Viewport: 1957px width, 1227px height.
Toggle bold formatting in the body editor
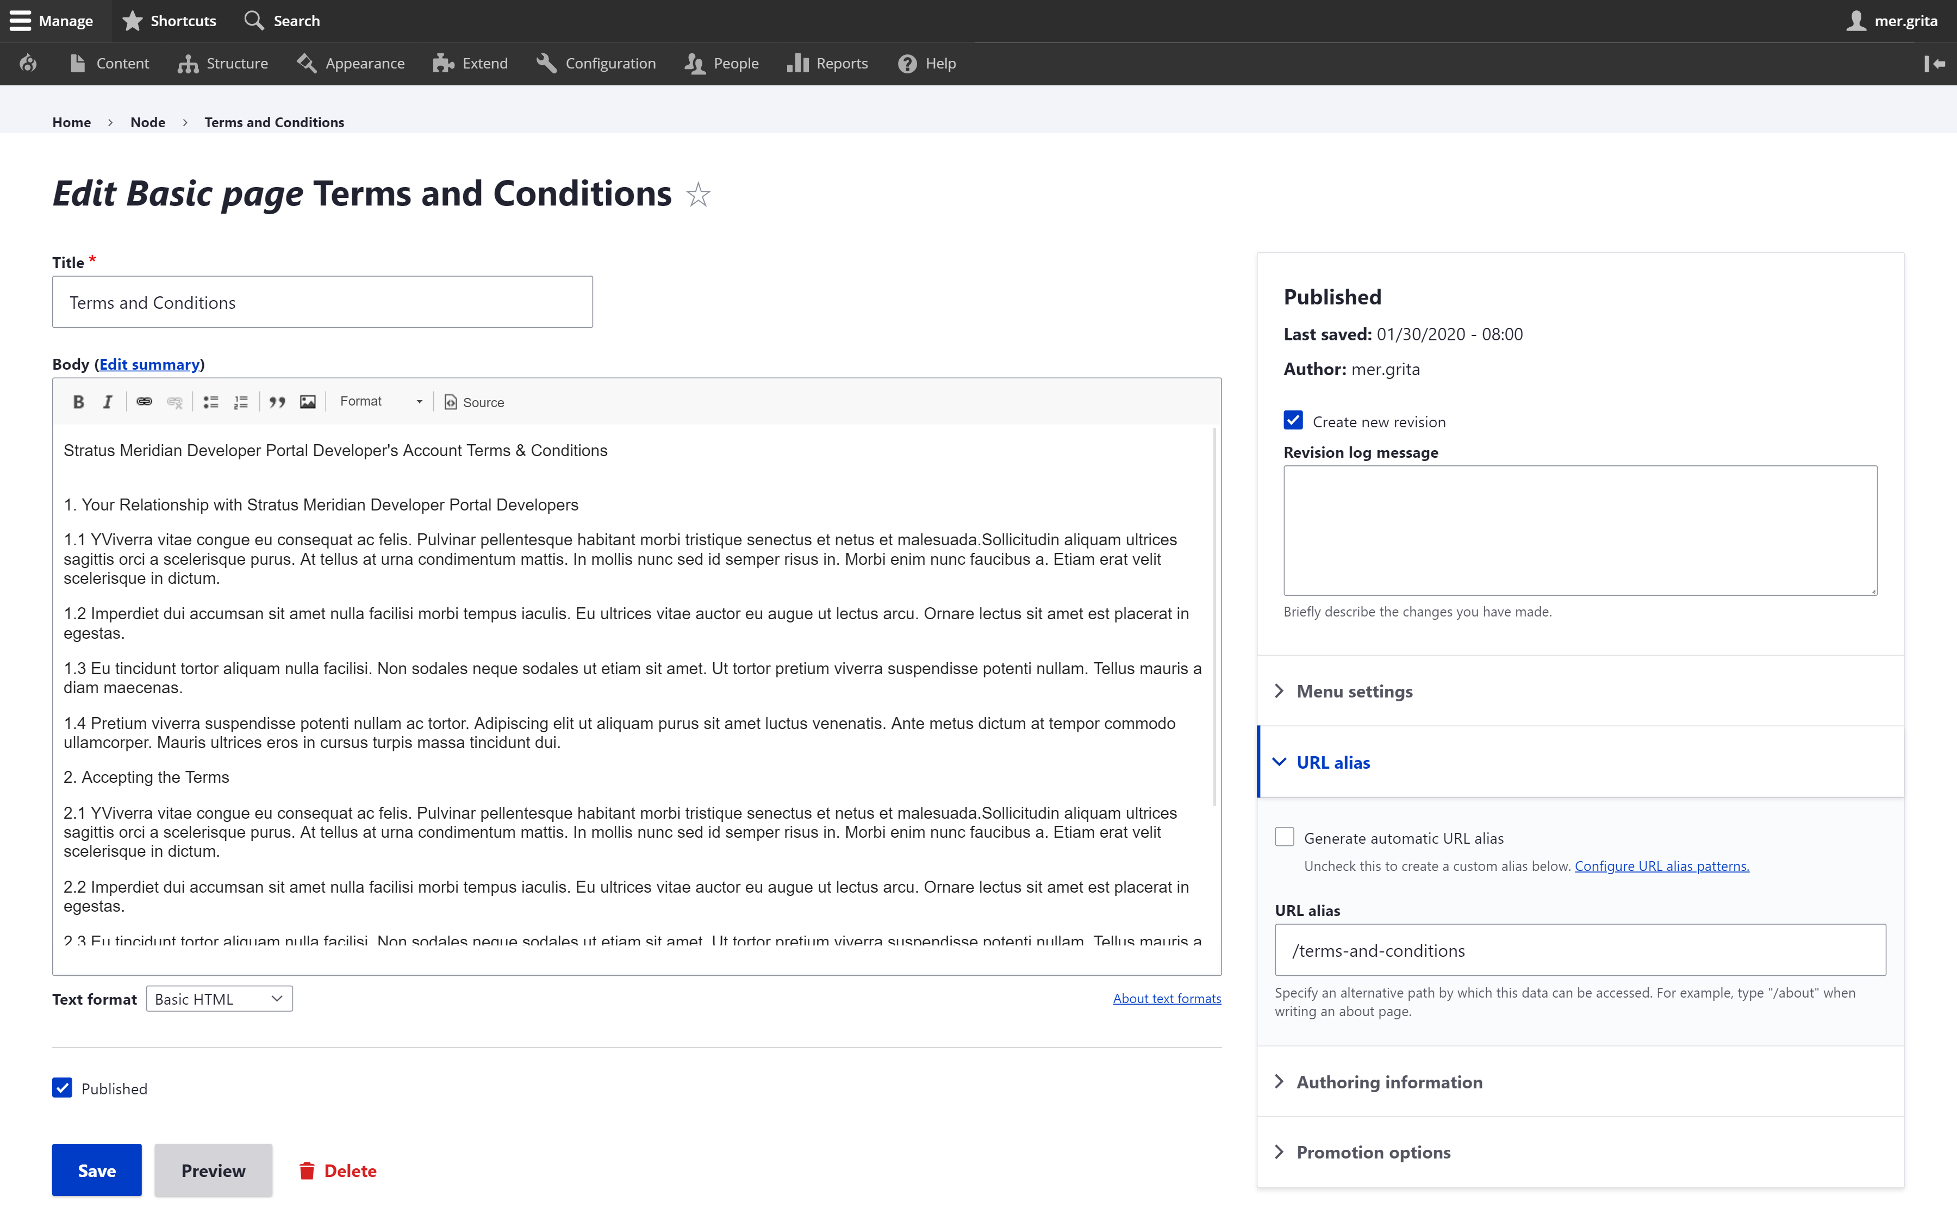(79, 401)
